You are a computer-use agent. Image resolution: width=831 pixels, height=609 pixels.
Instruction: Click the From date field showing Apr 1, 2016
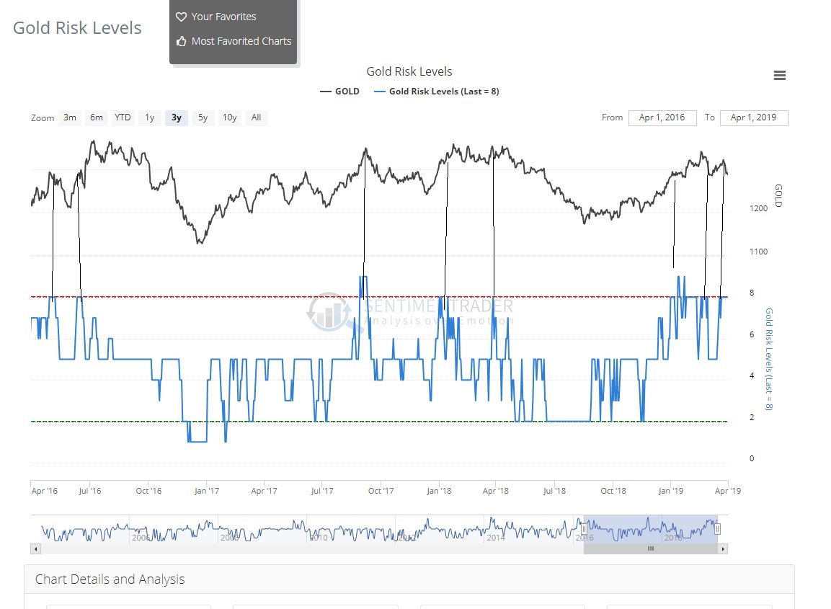coord(662,117)
